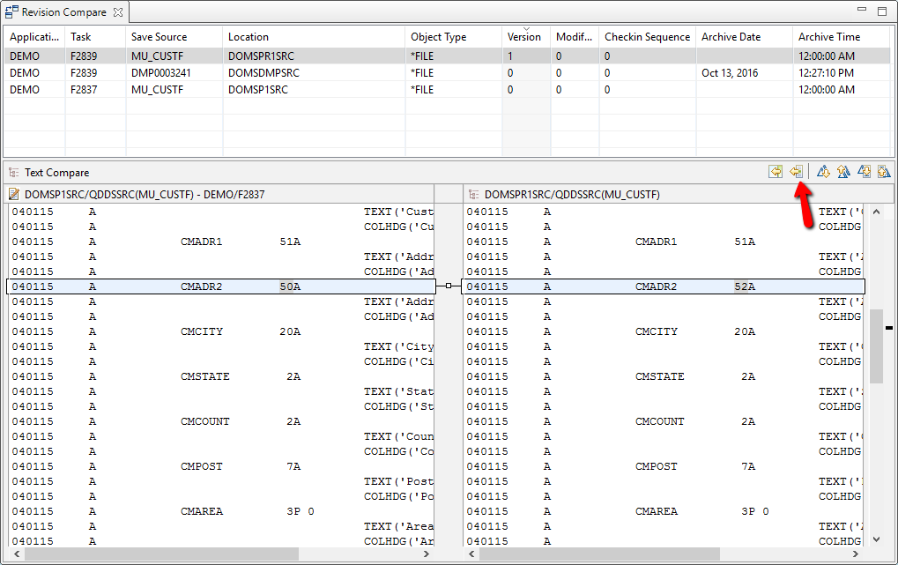Close the Revision Compare tab

pos(119,12)
